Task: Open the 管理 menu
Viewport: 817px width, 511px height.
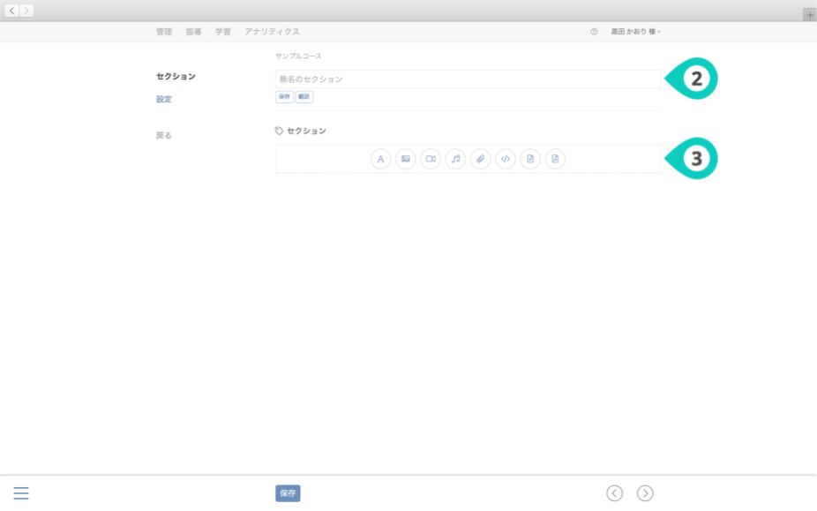Action: coord(163,32)
